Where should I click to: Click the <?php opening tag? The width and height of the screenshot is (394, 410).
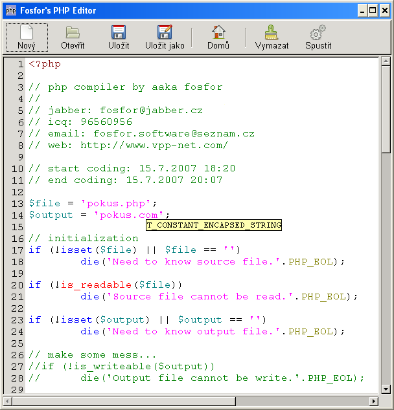point(45,64)
